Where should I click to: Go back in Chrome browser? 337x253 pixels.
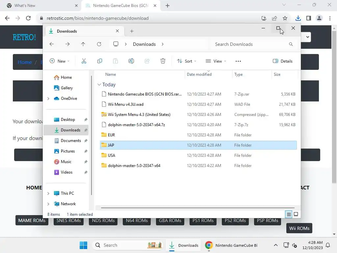click(x=7, y=18)
